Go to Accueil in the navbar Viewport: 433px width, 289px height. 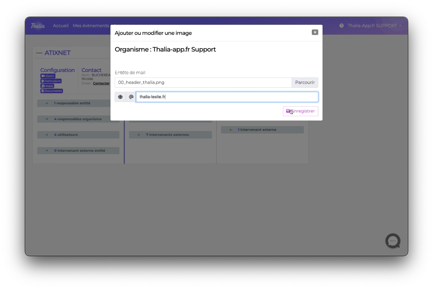pyautogui.click(x=60, y=26)
